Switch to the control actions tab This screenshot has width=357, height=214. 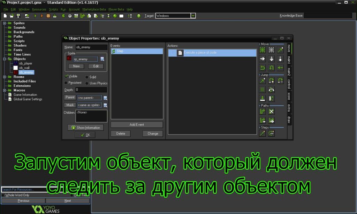click(x=289, y=84)
